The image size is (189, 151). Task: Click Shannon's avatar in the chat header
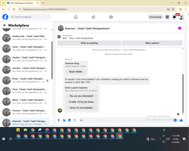61,28
